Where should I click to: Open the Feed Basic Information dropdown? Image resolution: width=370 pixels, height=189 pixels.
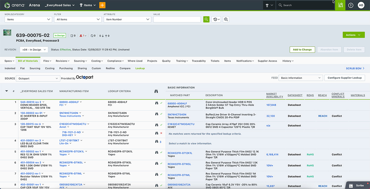(x=301, y=78)
